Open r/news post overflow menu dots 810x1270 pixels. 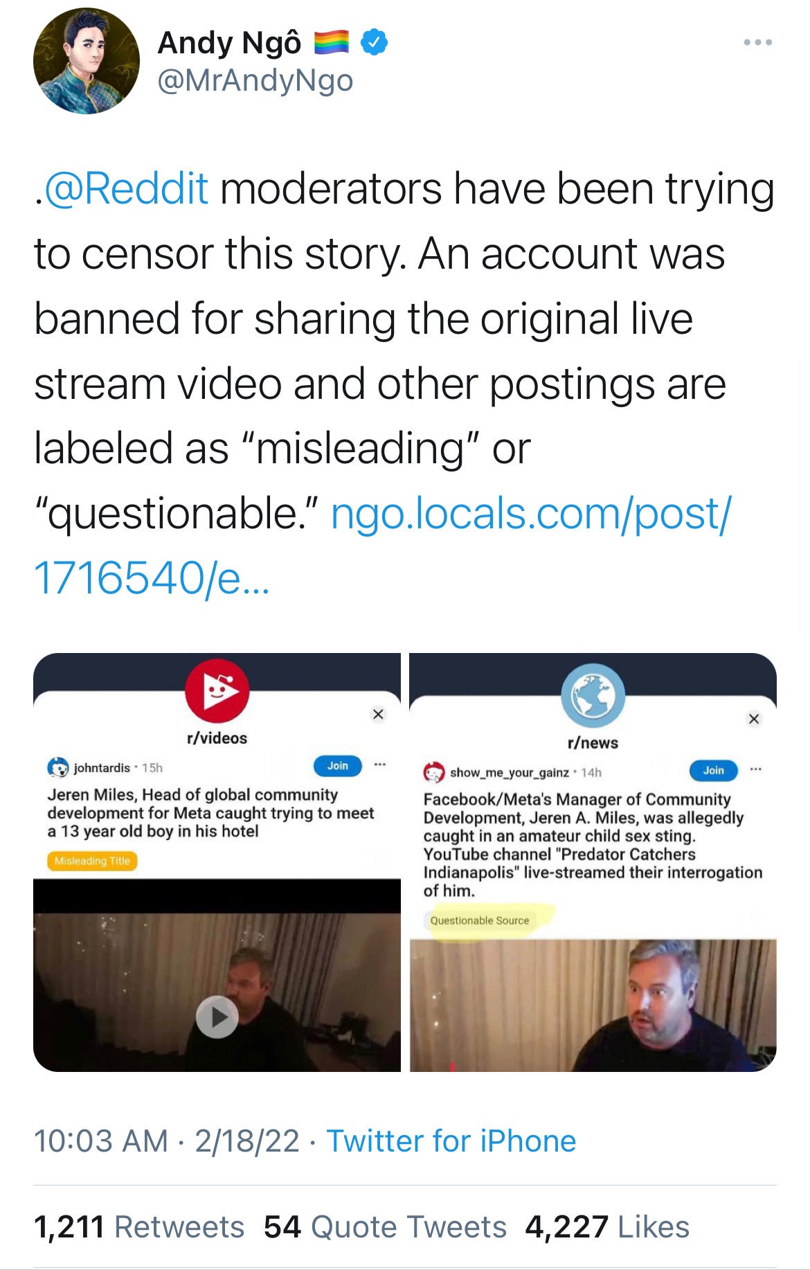point(755,769)
